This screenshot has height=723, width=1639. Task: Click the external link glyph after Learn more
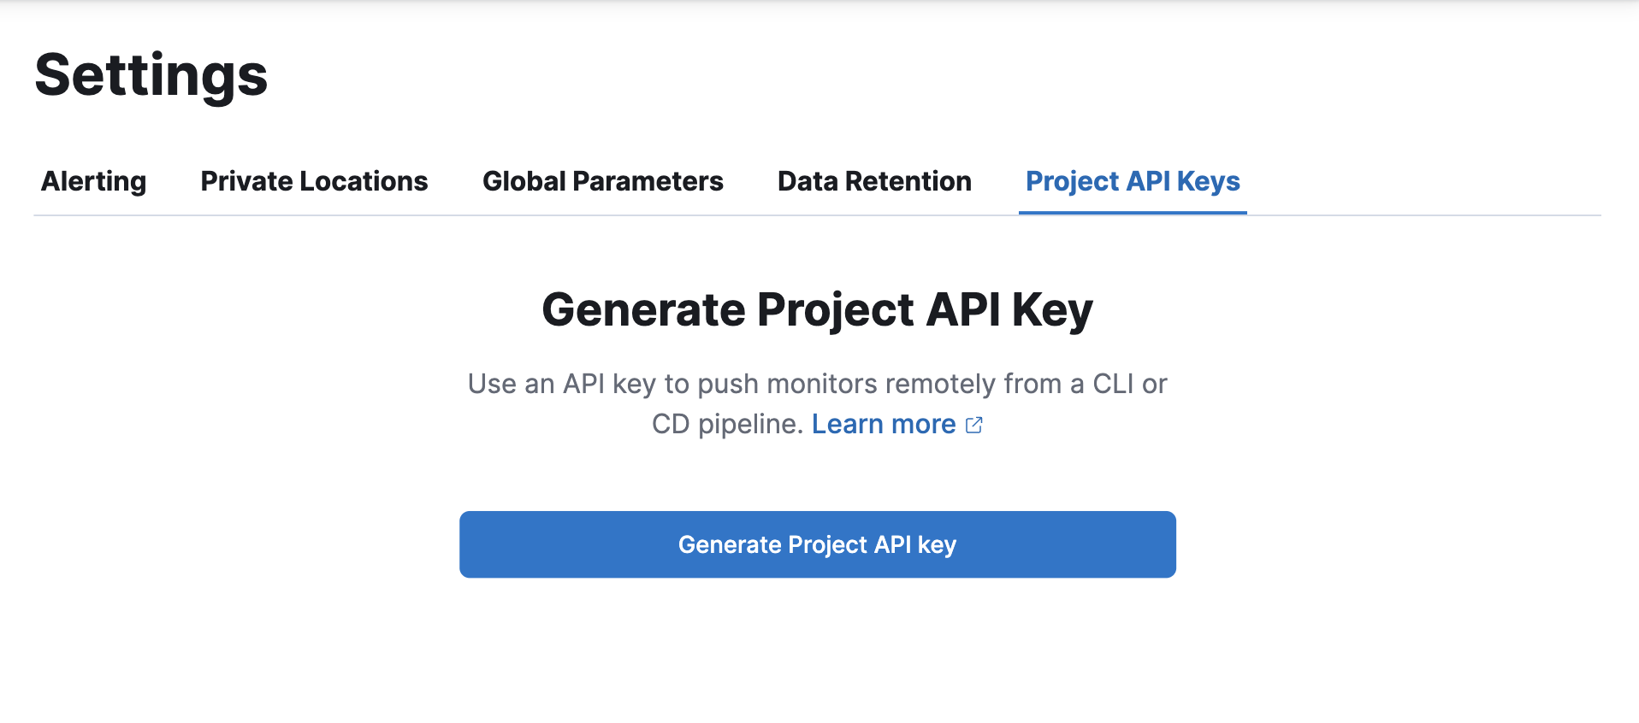coord(975,424)
